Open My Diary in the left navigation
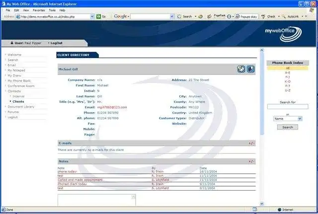 [14, 75]
